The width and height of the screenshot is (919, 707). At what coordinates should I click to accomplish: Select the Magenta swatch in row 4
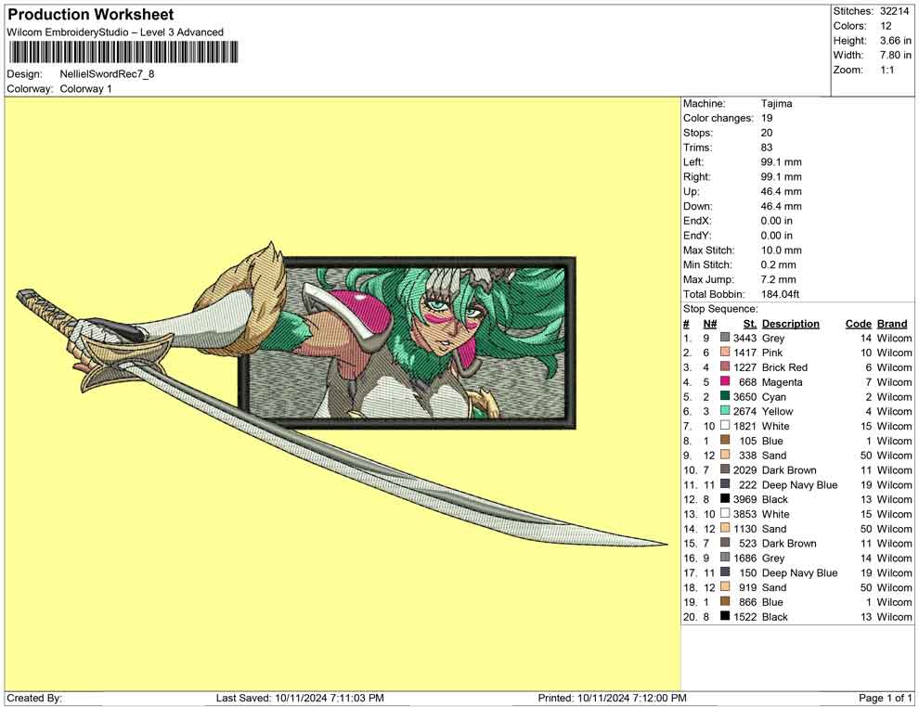[x=725, y=382]
